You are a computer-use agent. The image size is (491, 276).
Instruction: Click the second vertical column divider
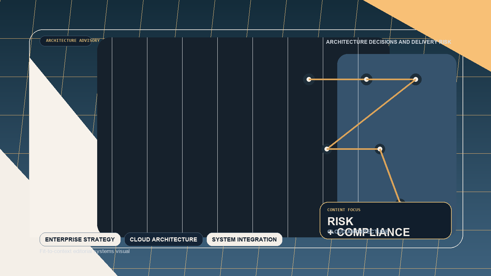[x=147, y=128]
